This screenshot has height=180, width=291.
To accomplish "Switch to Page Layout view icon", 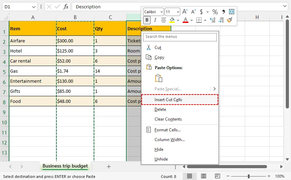I will (x=203, y=176).
